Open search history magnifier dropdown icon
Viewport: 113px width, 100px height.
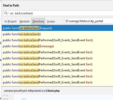[6, 13]
